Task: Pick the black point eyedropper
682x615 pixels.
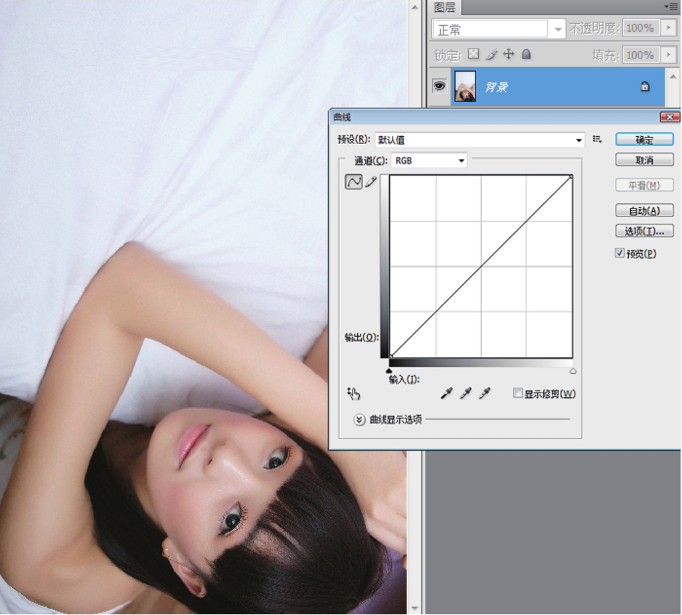Action: click(x=447, y=394)
